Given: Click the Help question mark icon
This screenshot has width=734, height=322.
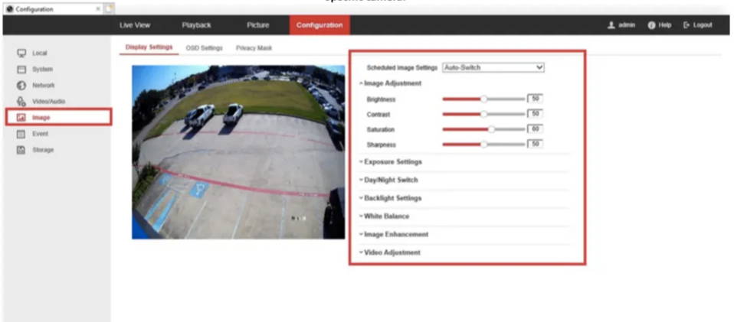Looking at the screenshot, I should tap(651, 25).
